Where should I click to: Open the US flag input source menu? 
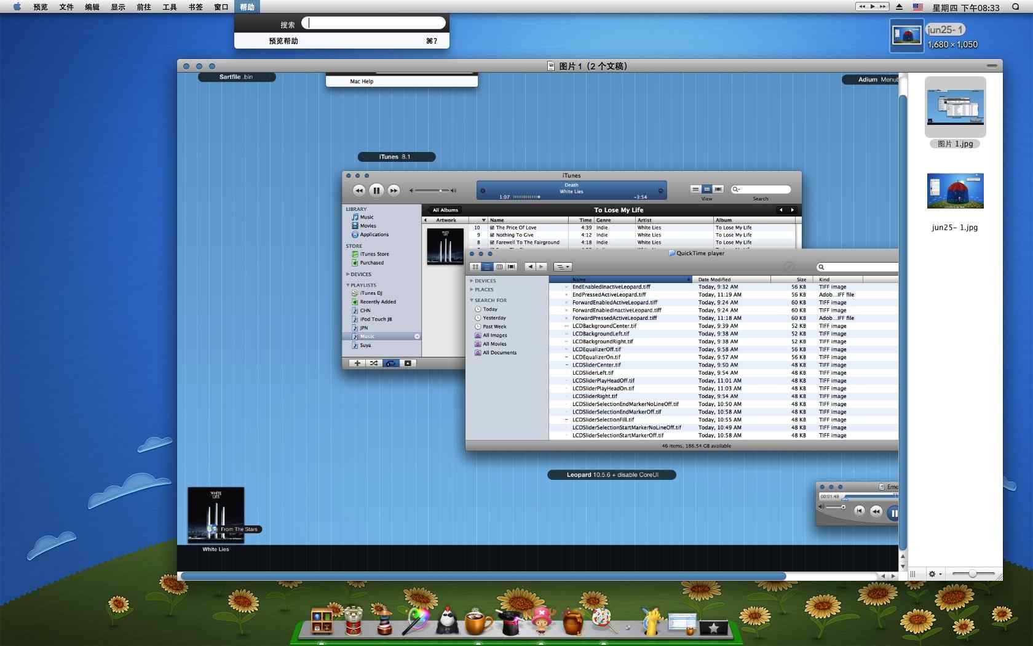pyautogui.click(x=918, y=7)
